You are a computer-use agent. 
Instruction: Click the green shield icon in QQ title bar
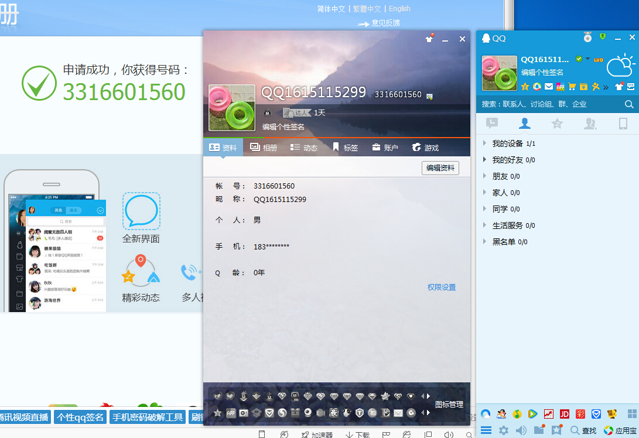point(603,36)
